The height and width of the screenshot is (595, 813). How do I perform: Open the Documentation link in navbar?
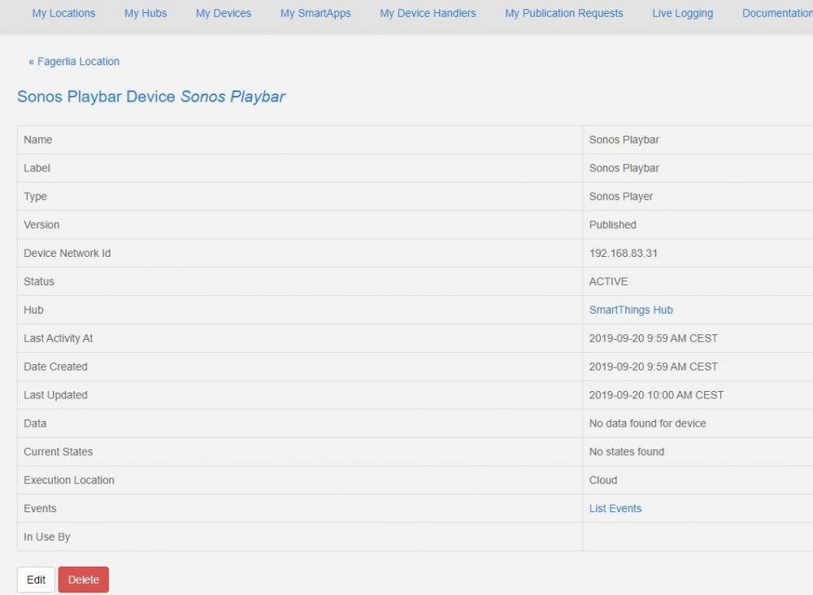[x=776, y=13]
